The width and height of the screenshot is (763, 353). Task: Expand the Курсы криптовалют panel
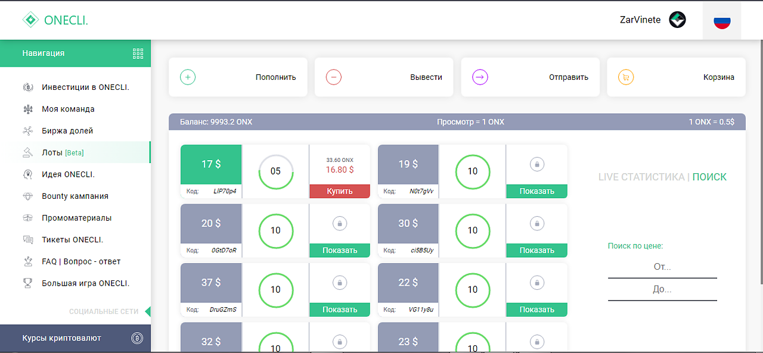(x=62, y=338)
